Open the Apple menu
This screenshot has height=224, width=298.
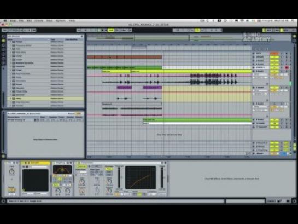[5, 21]
